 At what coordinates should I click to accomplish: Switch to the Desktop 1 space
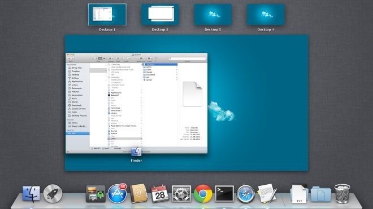[107, 15]
